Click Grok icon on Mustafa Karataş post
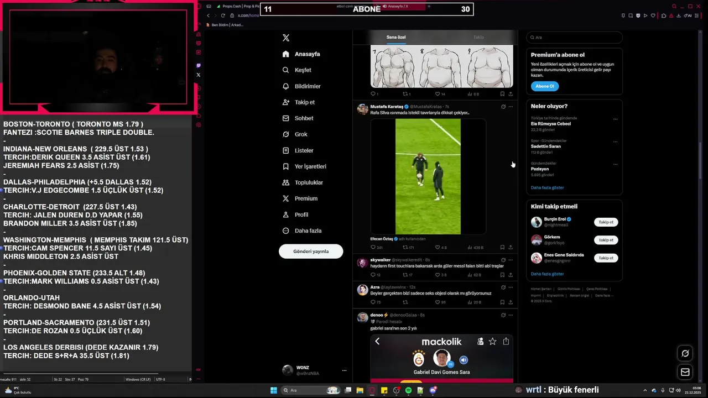708x398 pixels. point(503,107)
